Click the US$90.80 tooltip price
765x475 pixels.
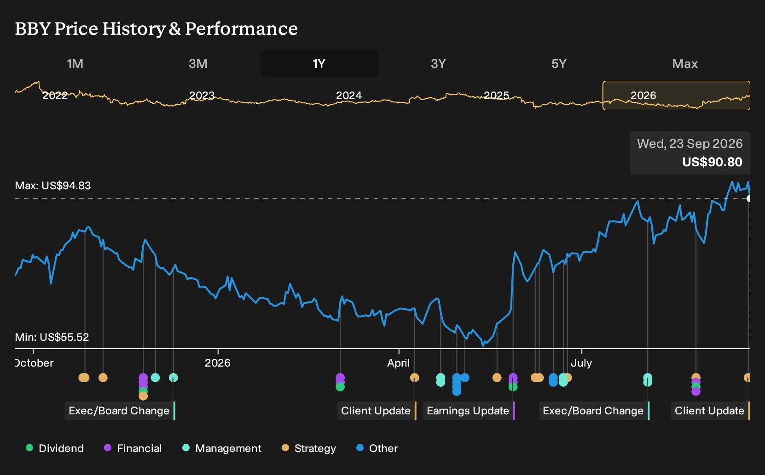tap(713, 162)
